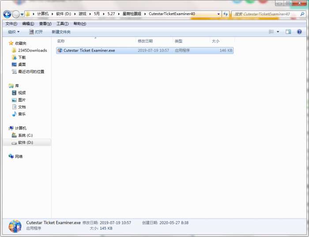Expand the arrow after 计算机 breadcrumb
Image resolution: width=309 pixels, height=237 pixels.
pyautogui.click(x=53, y=14)
